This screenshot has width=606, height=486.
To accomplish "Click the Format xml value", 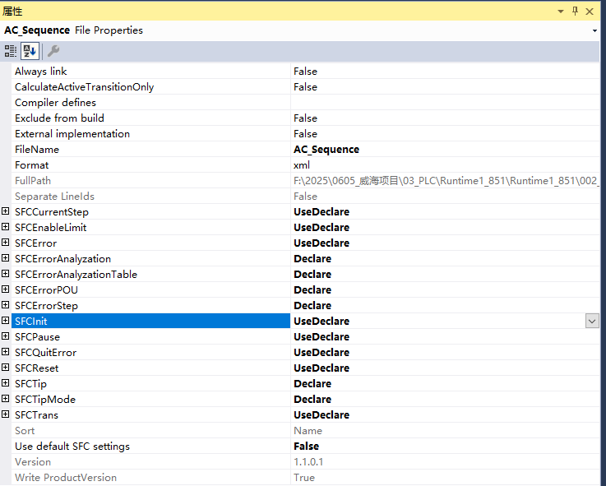I will (x=302, y=165).
